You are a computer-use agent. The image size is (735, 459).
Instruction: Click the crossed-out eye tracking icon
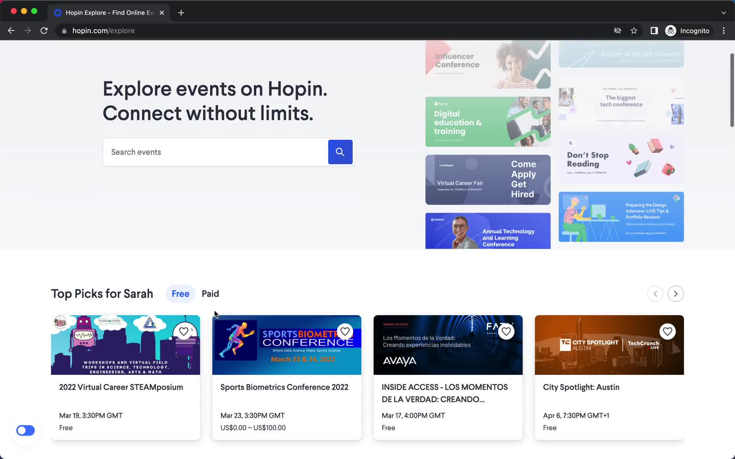pos(617,31)
